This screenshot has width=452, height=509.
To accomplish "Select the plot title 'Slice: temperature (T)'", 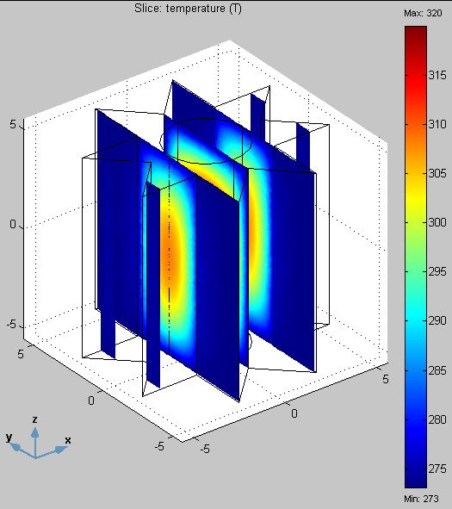I will tap(188, 8).
